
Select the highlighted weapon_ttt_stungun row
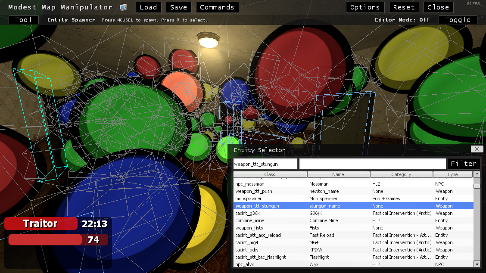(x=353, y=206)
